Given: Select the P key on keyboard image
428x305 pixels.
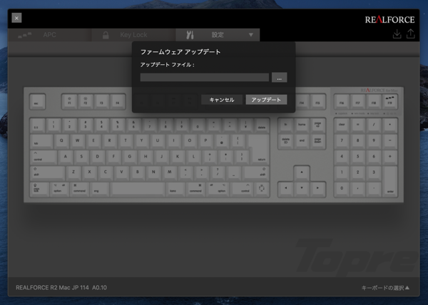Looking at the screenshot, I should pyautogui.click(x=205, y=140).
